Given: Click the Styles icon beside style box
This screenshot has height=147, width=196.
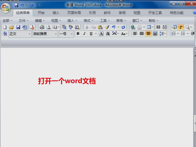Looking at the screenshot, I should point(5,34).
